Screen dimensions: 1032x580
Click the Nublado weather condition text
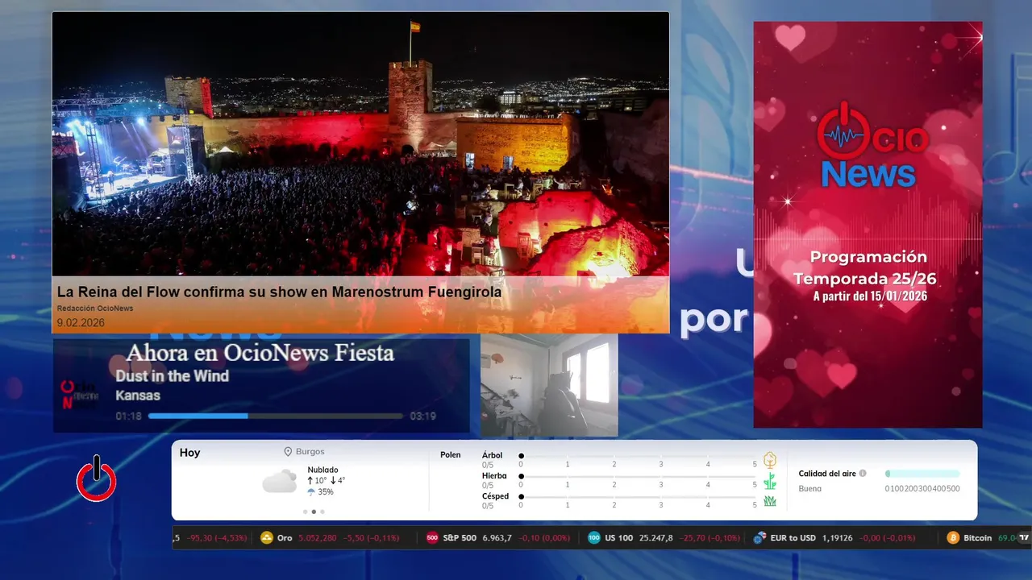pos(322,470)
